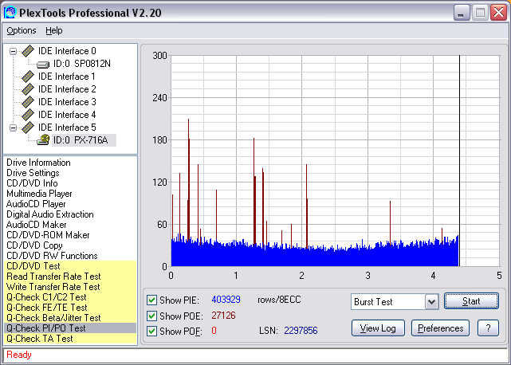Select Q-Check PI/PO Test
511x365 pixels.
pos(70,328)
